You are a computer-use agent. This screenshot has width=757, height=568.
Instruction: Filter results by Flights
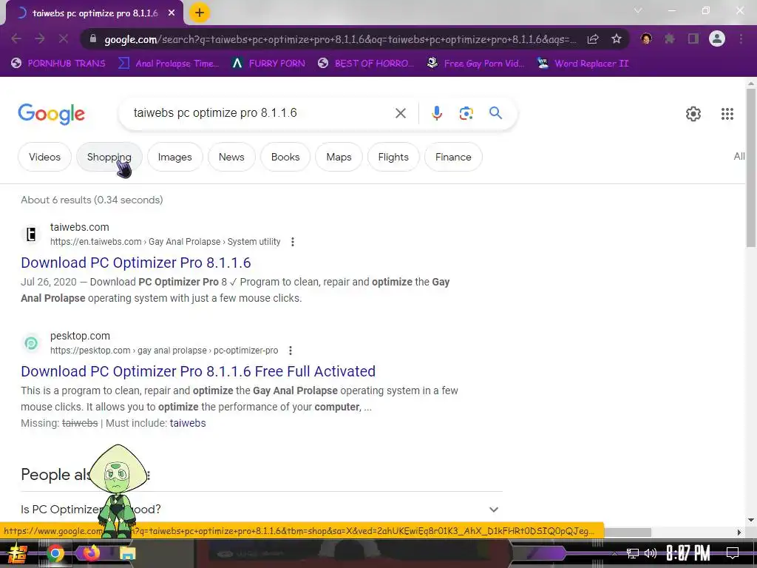click(x=393, y=157)
